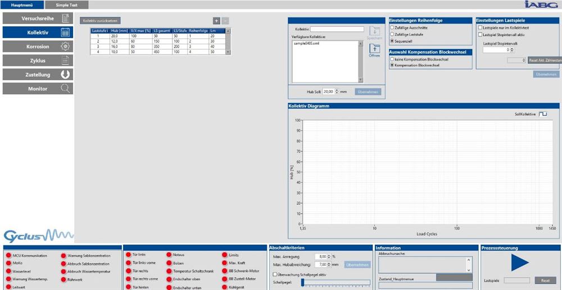This screenshot has height=290, width=562.
Task: Click the Hub Soll stepper arrows
Action: 337,91
